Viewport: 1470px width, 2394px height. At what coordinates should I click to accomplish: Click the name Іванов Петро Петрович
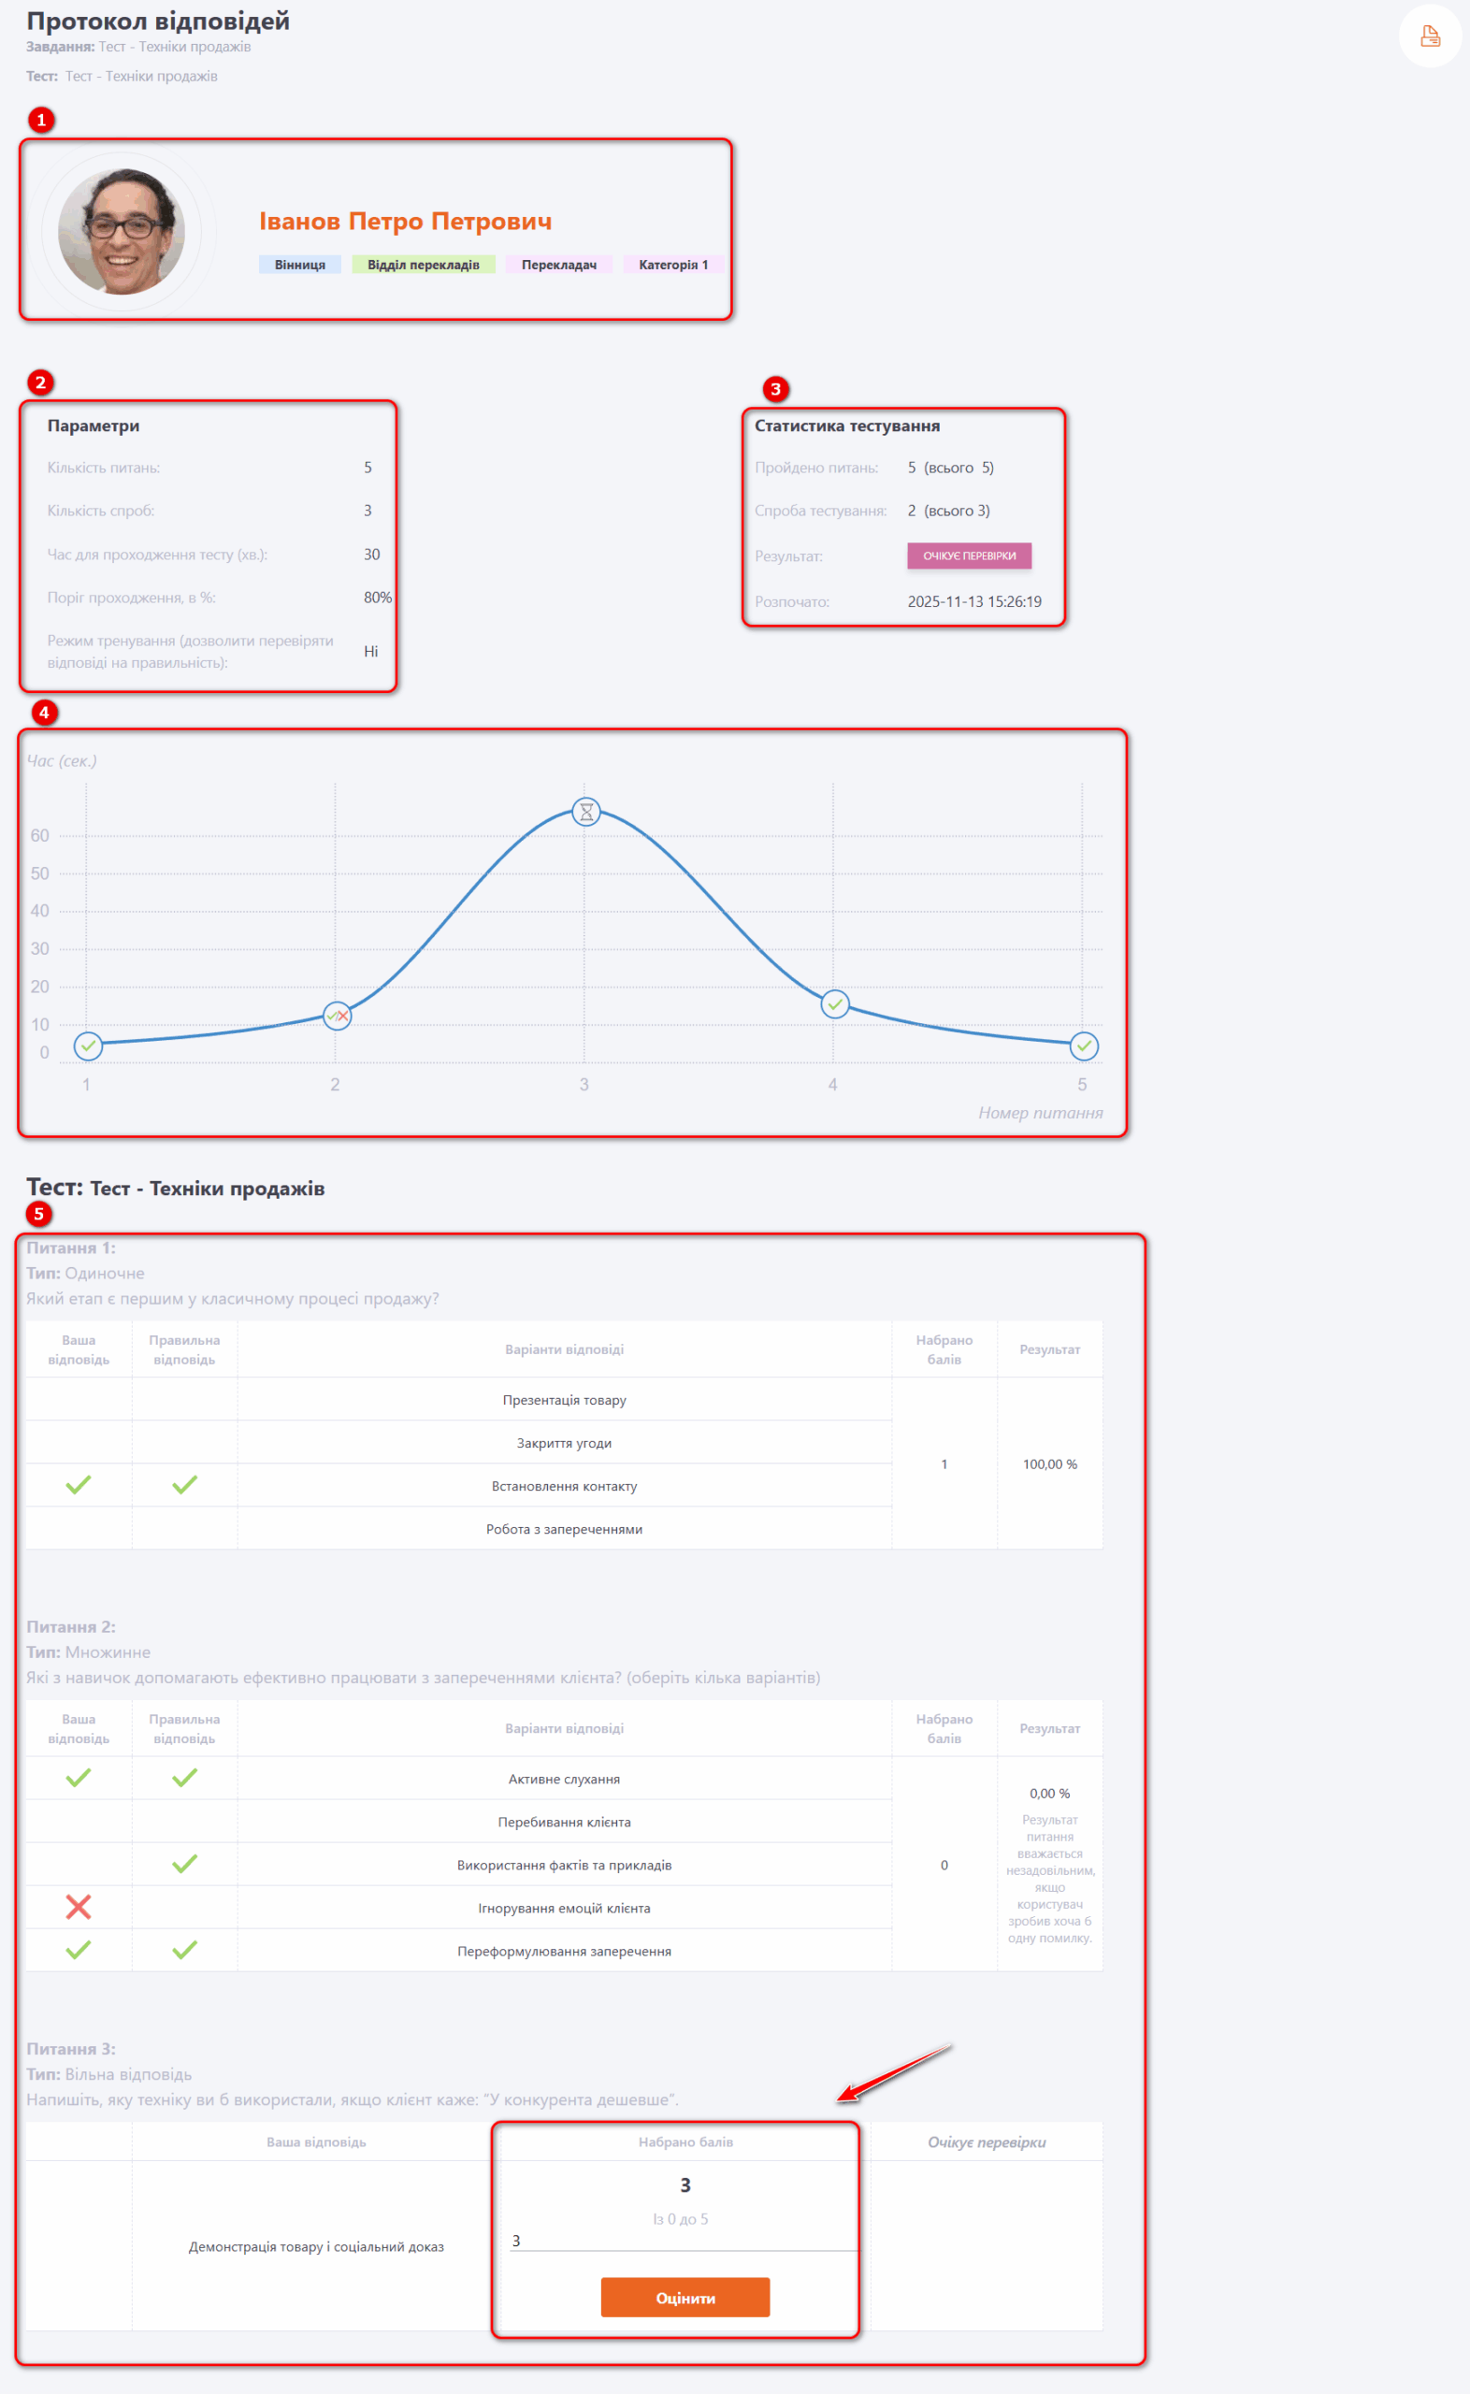click(405, 222)
